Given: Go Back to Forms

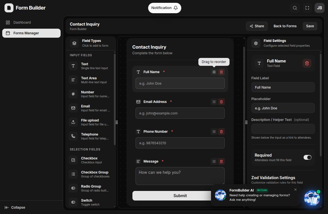Looking at the screenshot, I should pyautogui.click(x=285, y=26).
